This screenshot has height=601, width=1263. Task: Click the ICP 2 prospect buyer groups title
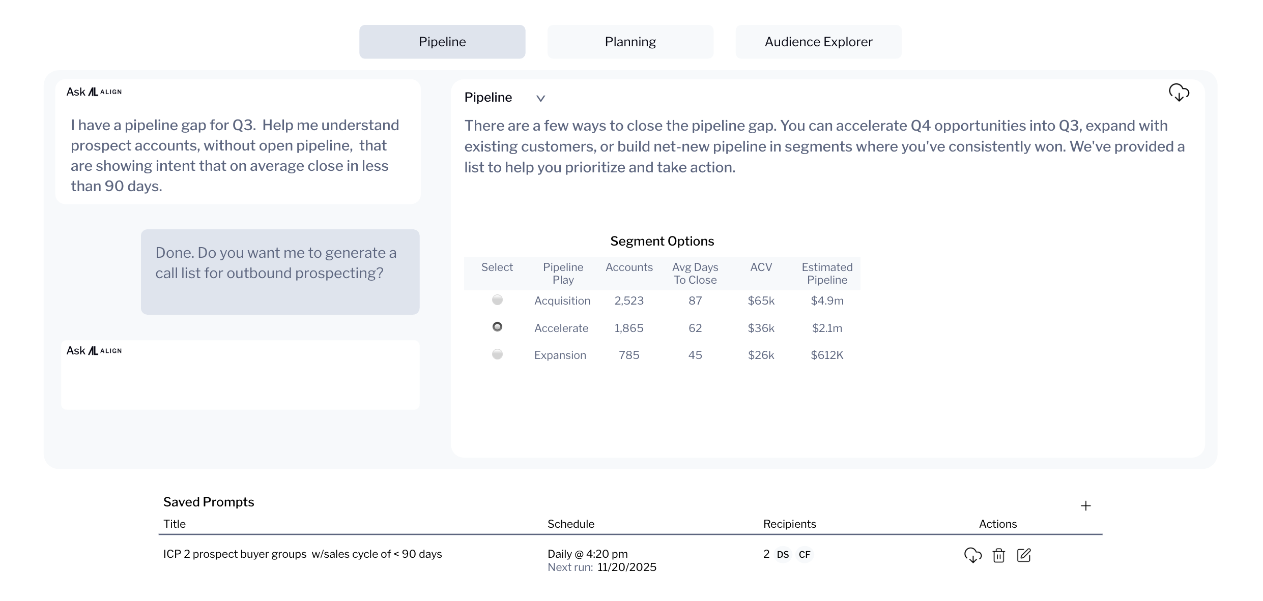[302, 554]
